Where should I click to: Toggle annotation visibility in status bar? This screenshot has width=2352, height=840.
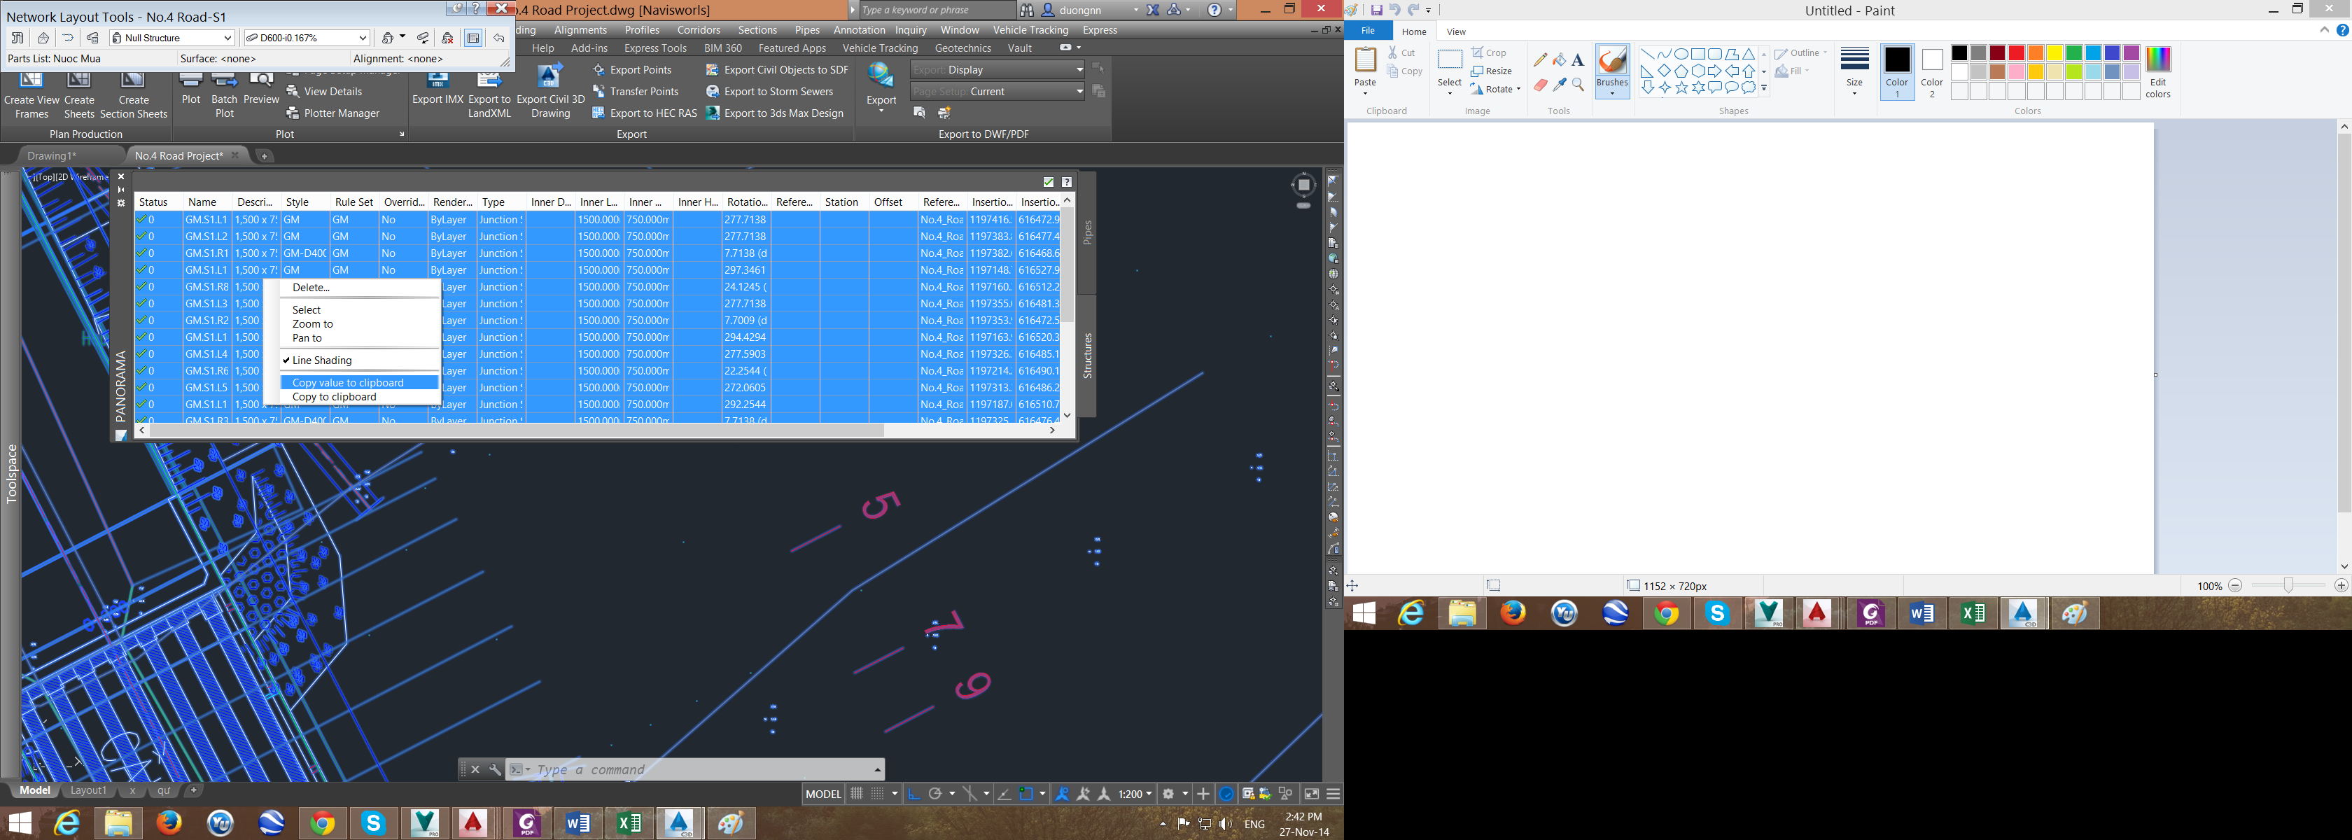(1062, 793)
